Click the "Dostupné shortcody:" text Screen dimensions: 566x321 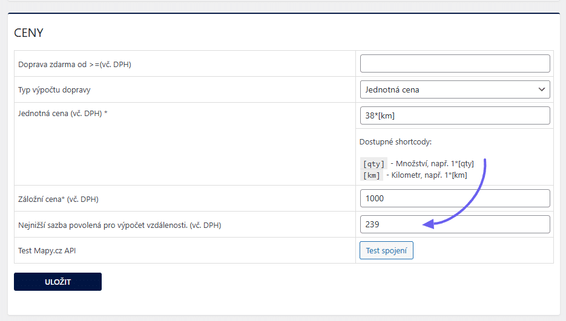tap(394, 142)
